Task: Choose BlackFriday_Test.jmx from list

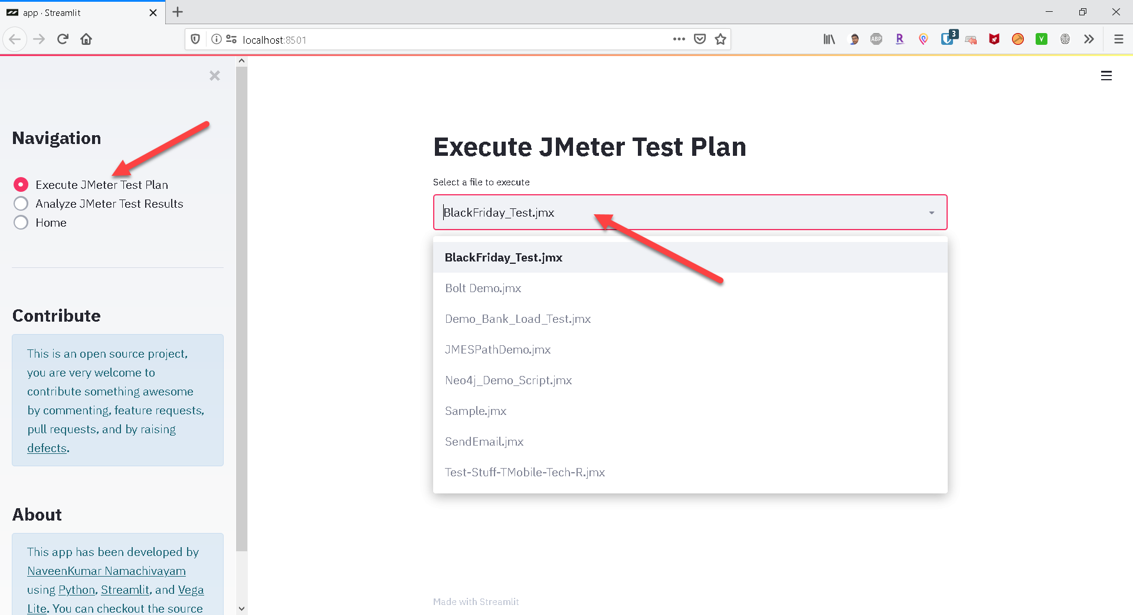Action: (690, 257)
